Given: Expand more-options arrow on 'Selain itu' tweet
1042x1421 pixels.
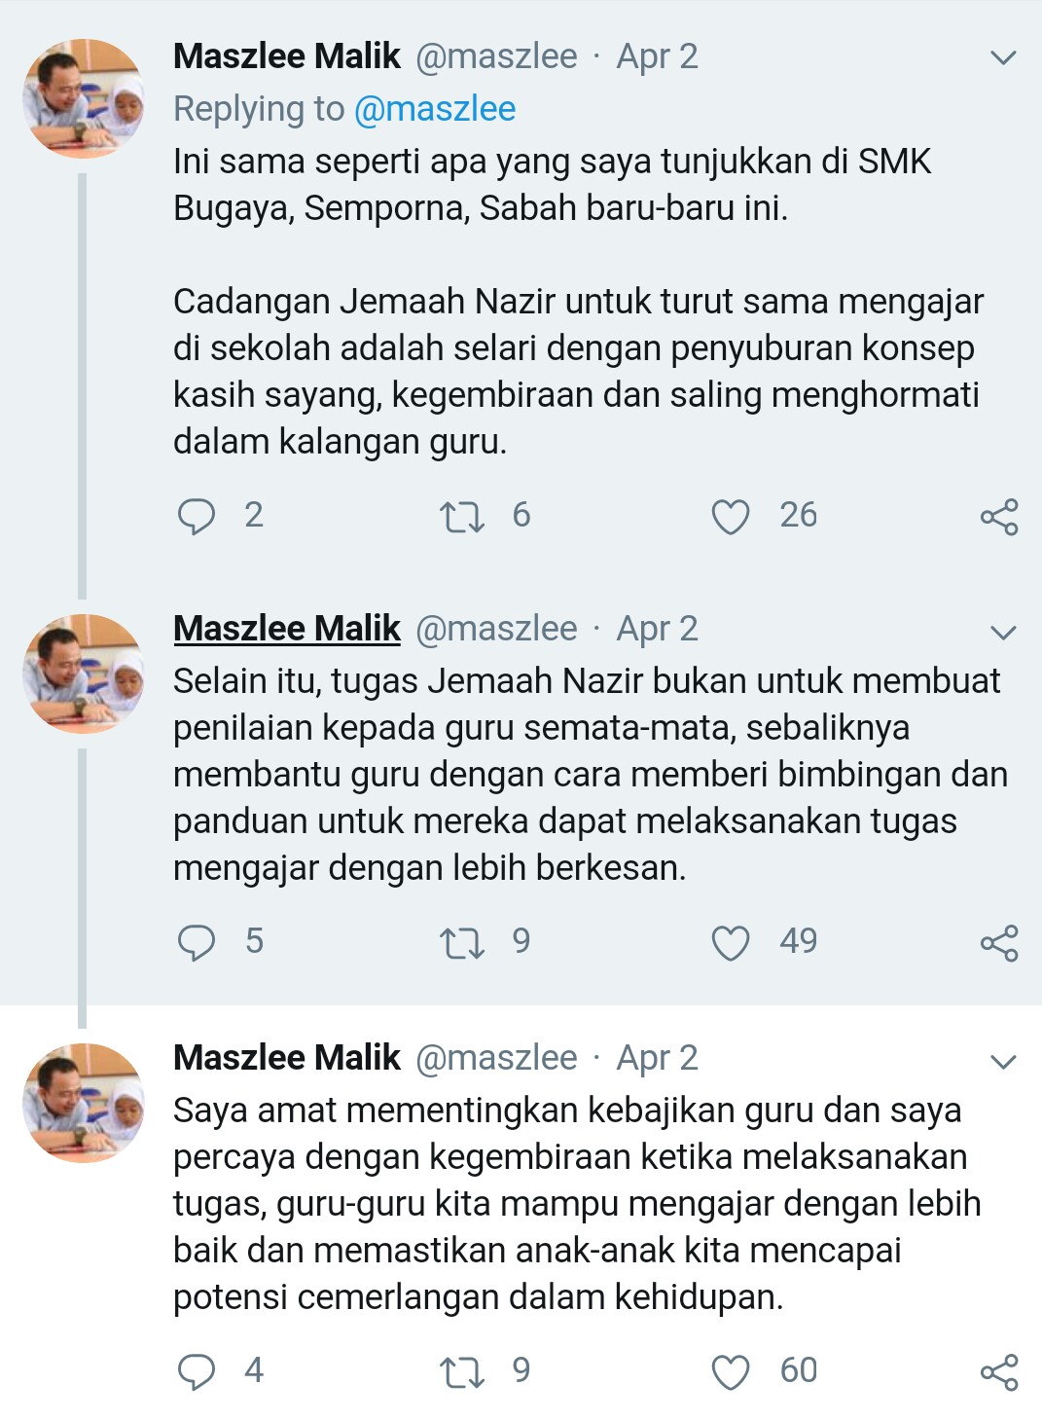Looking at the screenshot, I should click(1002, 633).
